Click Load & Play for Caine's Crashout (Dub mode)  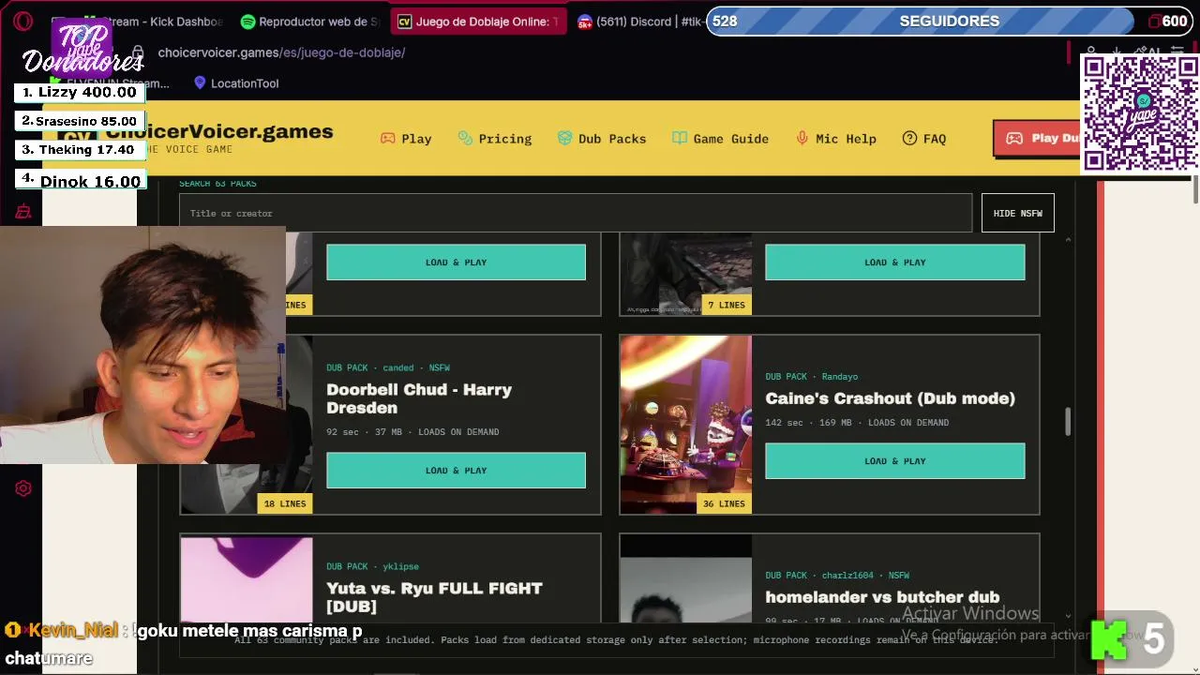[x=894, y=461]
